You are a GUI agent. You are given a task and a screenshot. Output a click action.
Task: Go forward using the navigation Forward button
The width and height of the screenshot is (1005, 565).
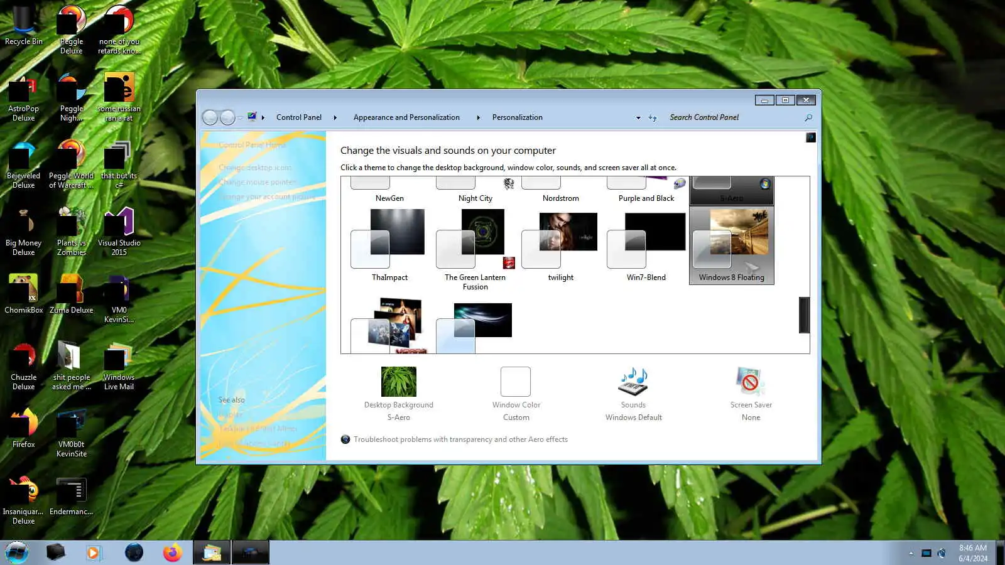point(227,117)
